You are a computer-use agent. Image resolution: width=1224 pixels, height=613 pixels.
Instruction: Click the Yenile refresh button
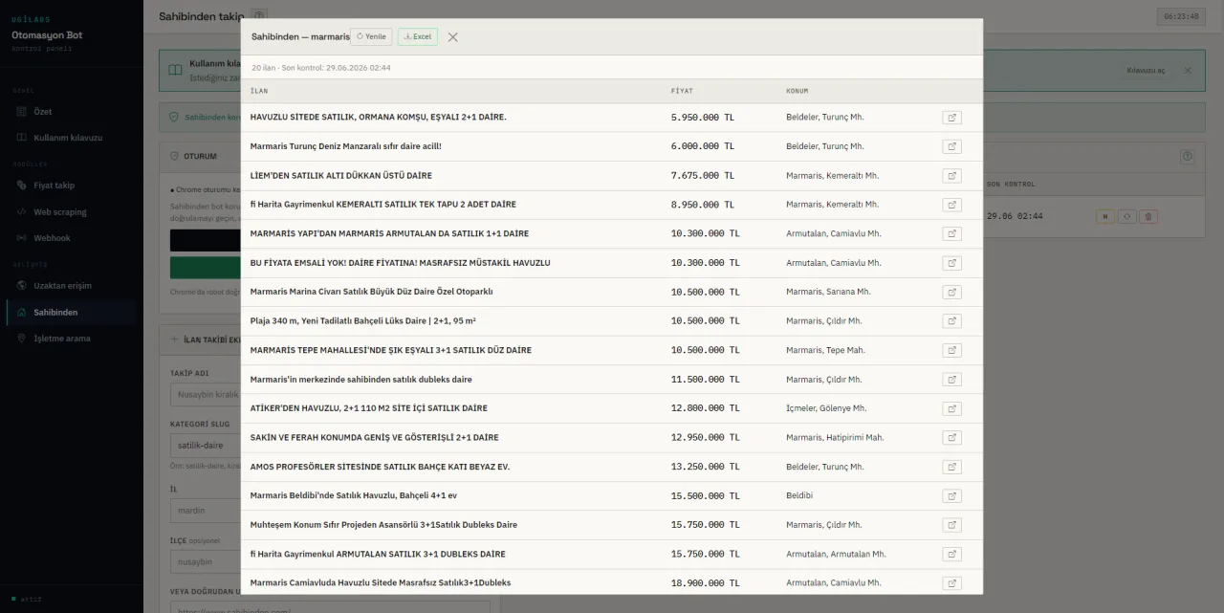(x=371, y=36)
